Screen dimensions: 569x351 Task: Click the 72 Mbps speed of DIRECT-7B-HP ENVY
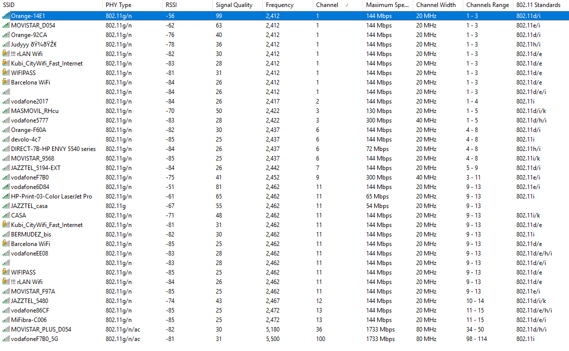point(377,149)
